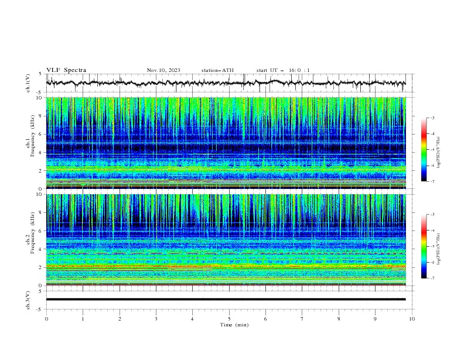
Task: Click the "station=ATH" header label
Action: click(x=217, y=70)
